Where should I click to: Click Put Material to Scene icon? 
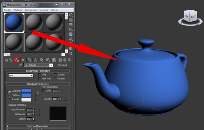click(11, 60)
